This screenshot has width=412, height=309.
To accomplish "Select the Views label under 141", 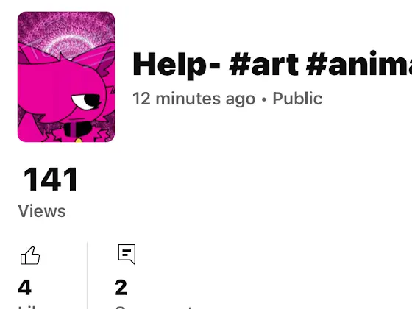I will point(42,211).
